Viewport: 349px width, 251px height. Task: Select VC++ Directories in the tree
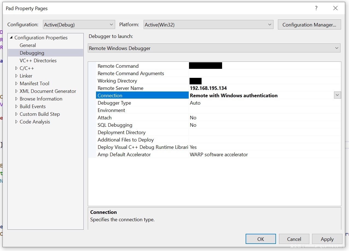(38, 61)
